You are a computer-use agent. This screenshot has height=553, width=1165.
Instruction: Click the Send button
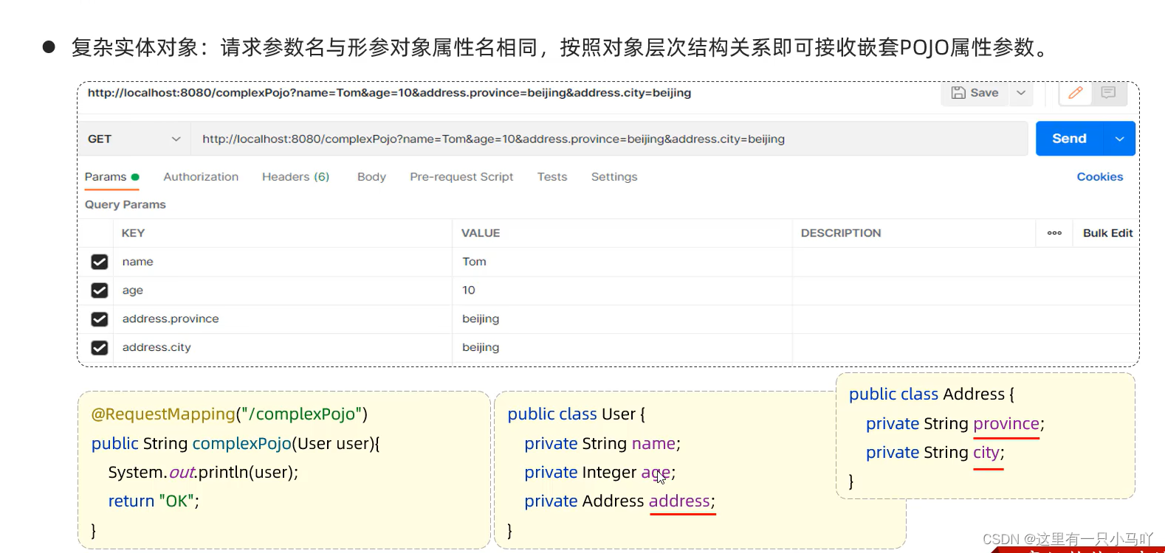coord(1069,139)
